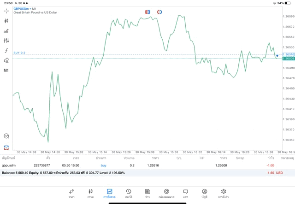The image size is (295, 206).
Task: Open the Mailbox tab (กล่องจดหมาย)
Action: click(166, 193)
